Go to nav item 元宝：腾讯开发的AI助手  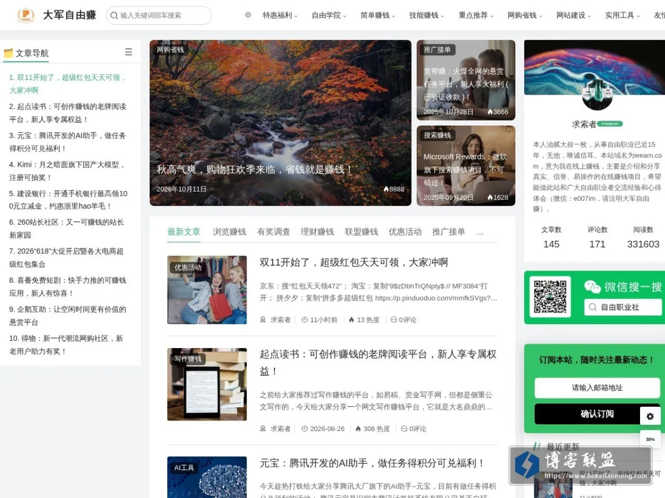(68, 142)
